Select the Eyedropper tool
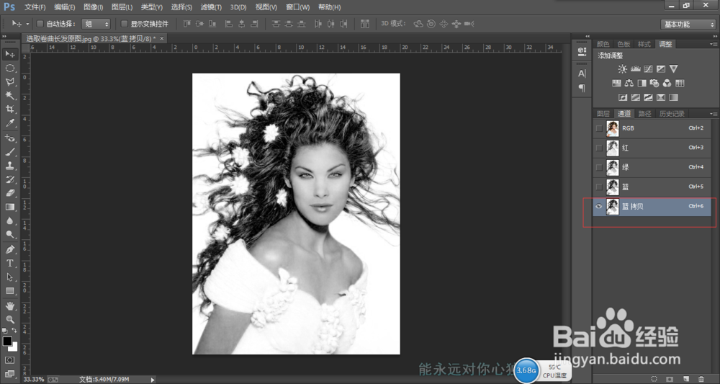Viewport: 720px width, 384px height. click(x=10, y=123)
